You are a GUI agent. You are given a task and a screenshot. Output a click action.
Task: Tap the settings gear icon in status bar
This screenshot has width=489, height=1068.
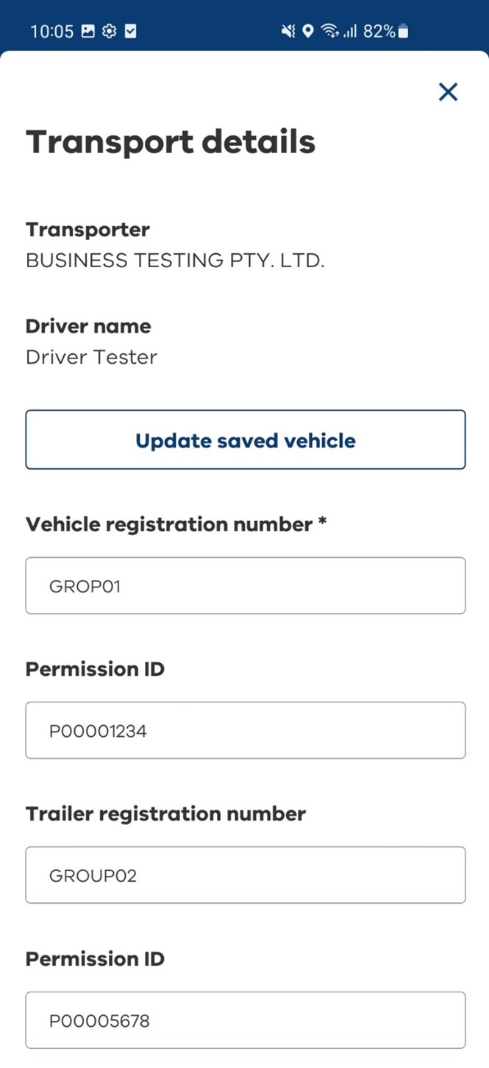click(109, 31)
